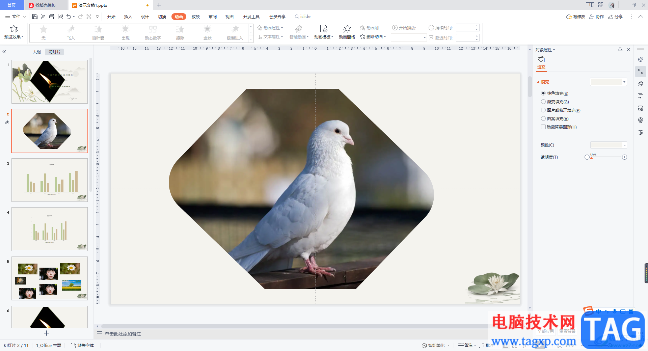Select 渐变填充 gradient fill radio button
This screenshot has width=648, height=351.
pos(543,102)
